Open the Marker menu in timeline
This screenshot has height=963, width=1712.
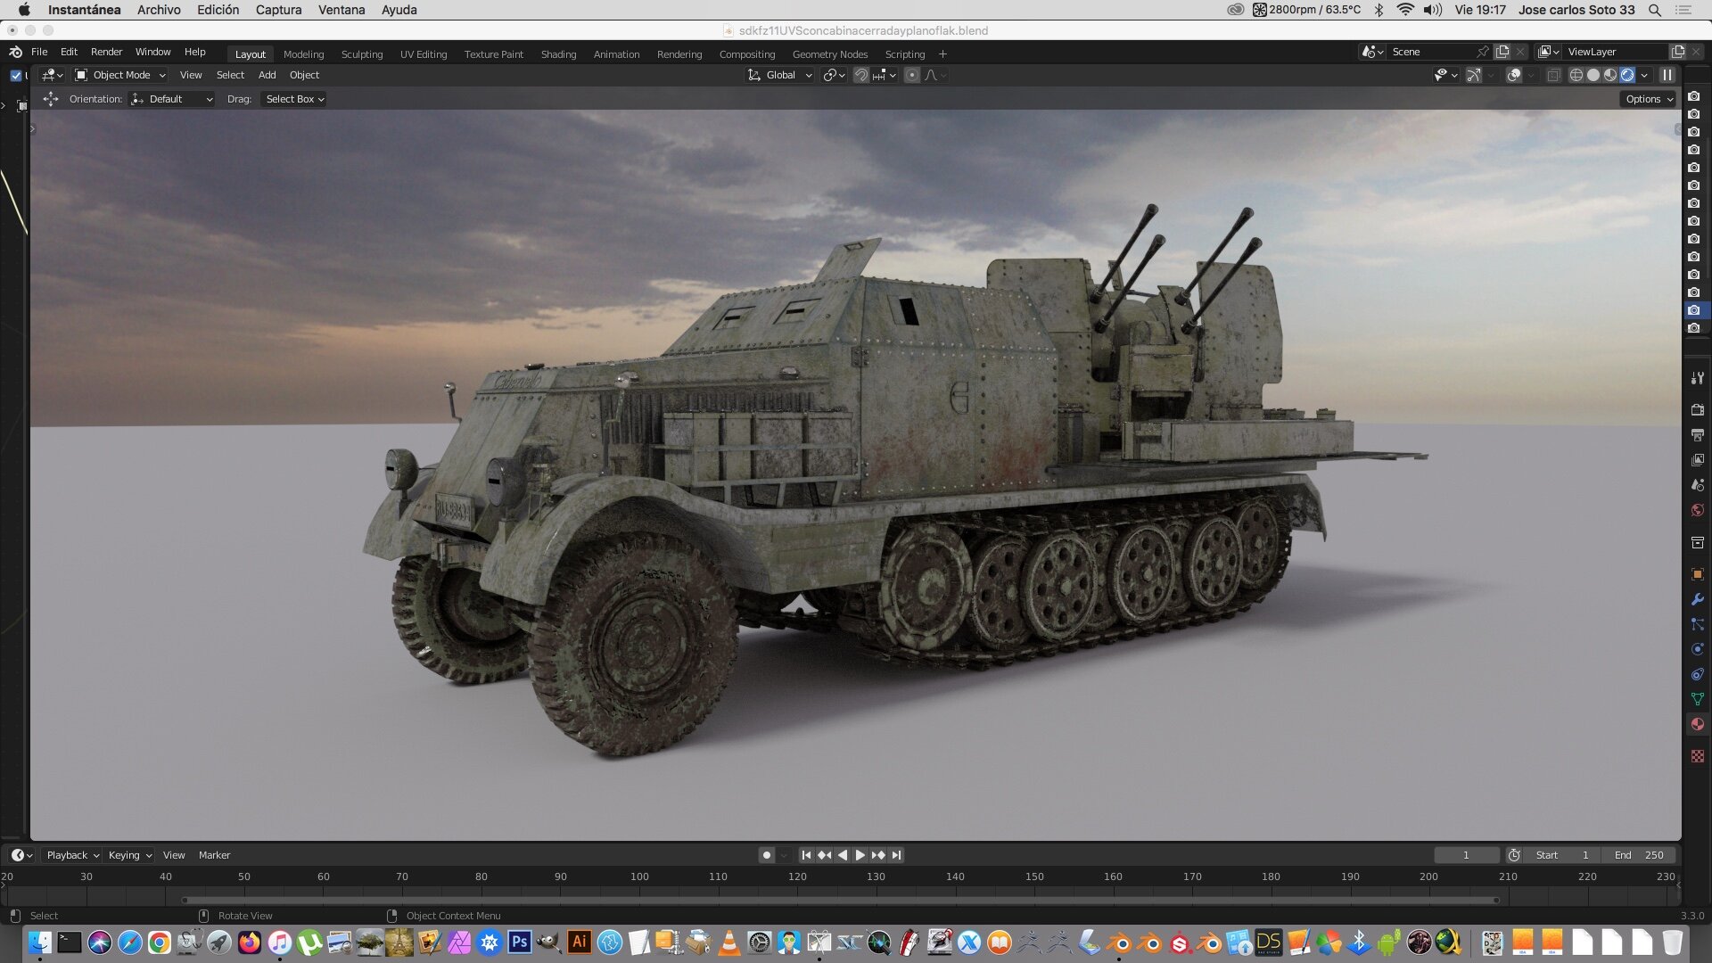[214, 855]
